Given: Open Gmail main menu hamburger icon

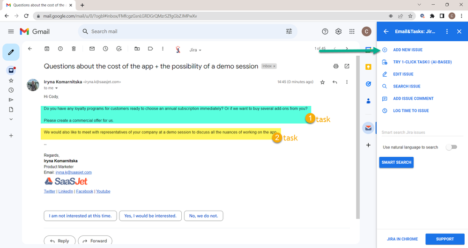Looking at the screenshot, I should point(11,31).
